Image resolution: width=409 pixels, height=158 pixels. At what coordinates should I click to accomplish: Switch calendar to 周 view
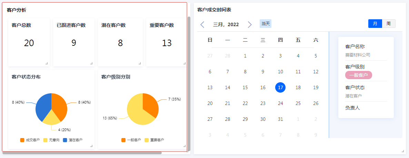coord(389,23)
